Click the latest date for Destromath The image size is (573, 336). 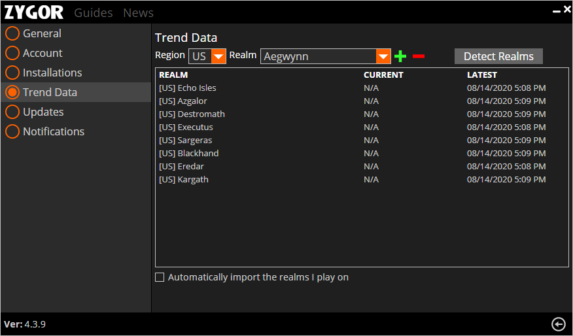[x=506, y=114]
